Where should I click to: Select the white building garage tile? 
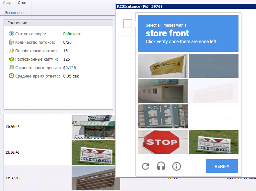(163, 91)
